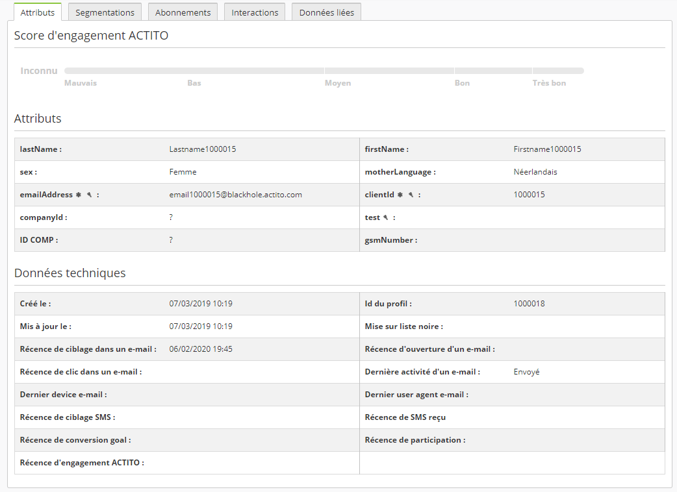This screenshot has height=492, width=677.
Task: Click the Moyen segment of engagement bar
Action: point(389,71)
